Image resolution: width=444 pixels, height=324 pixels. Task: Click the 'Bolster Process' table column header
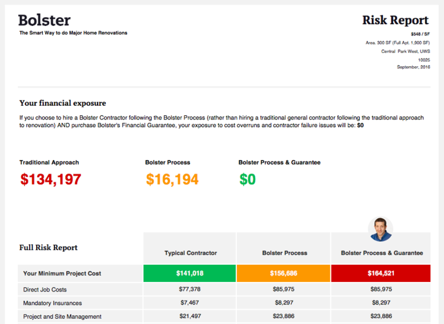pyautogui.click(x=285, y=253)
